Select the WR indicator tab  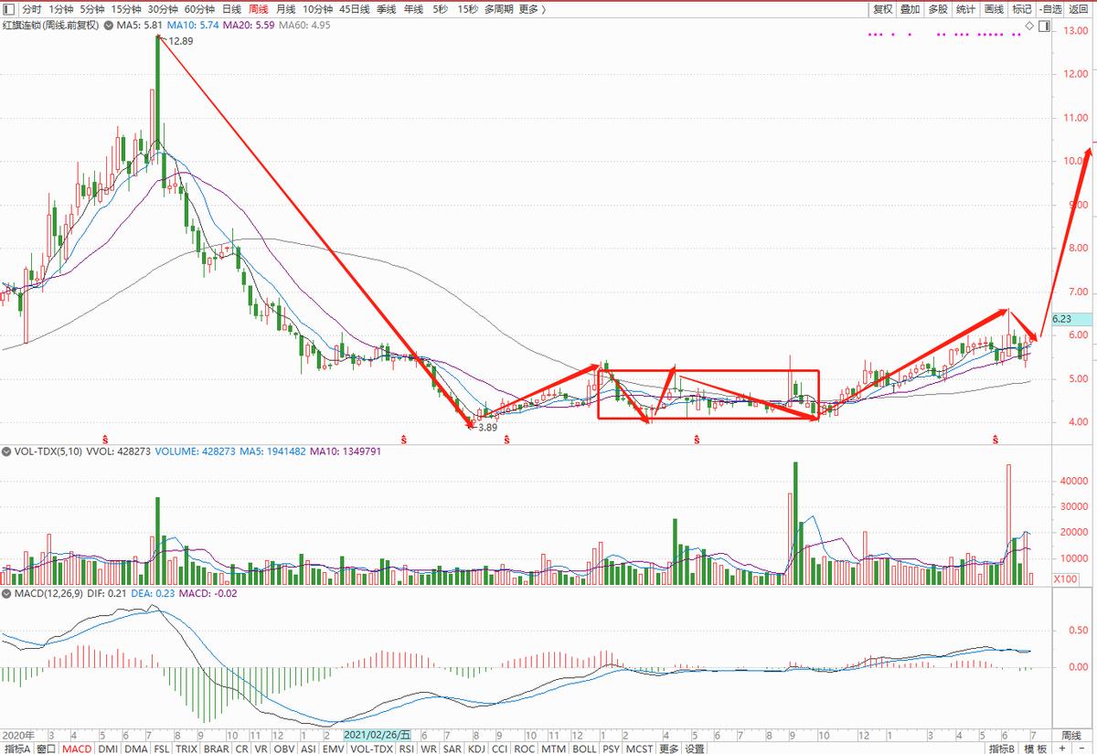point(429,749)
